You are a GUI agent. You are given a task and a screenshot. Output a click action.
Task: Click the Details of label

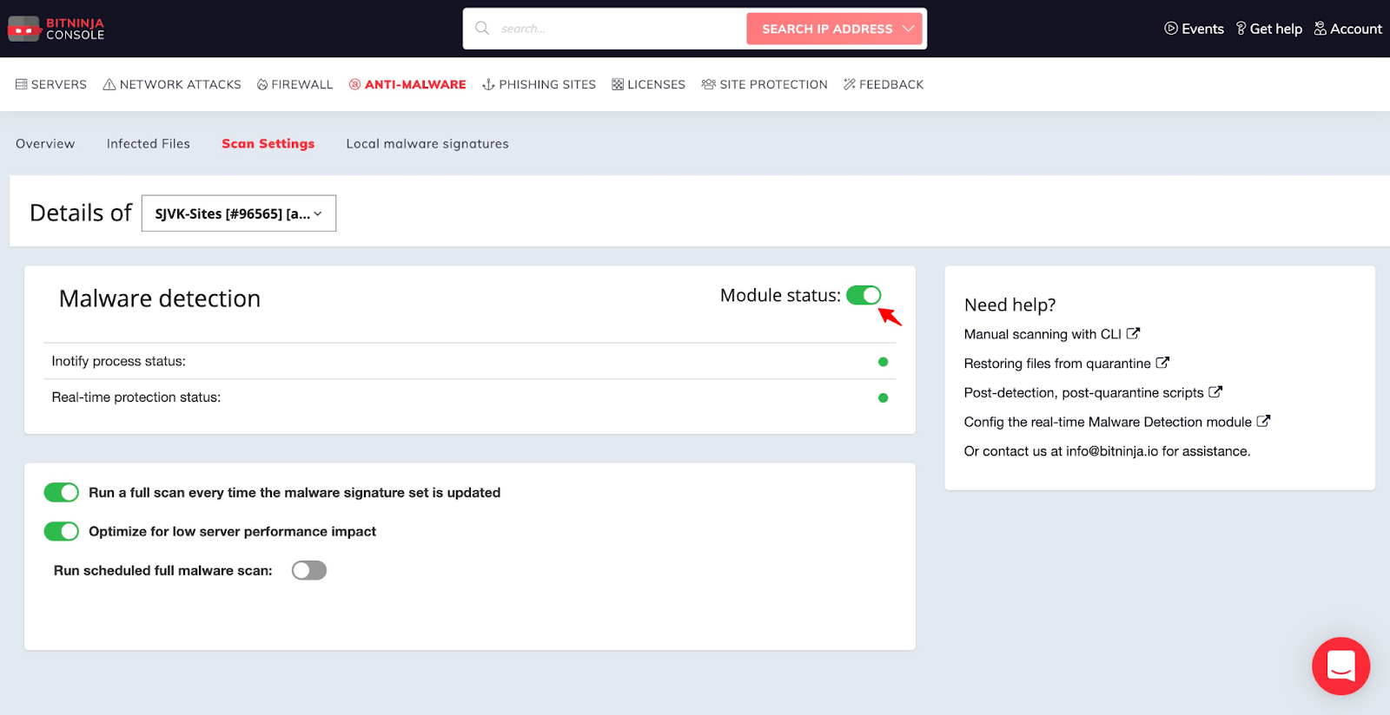click(x=81, y=213)
